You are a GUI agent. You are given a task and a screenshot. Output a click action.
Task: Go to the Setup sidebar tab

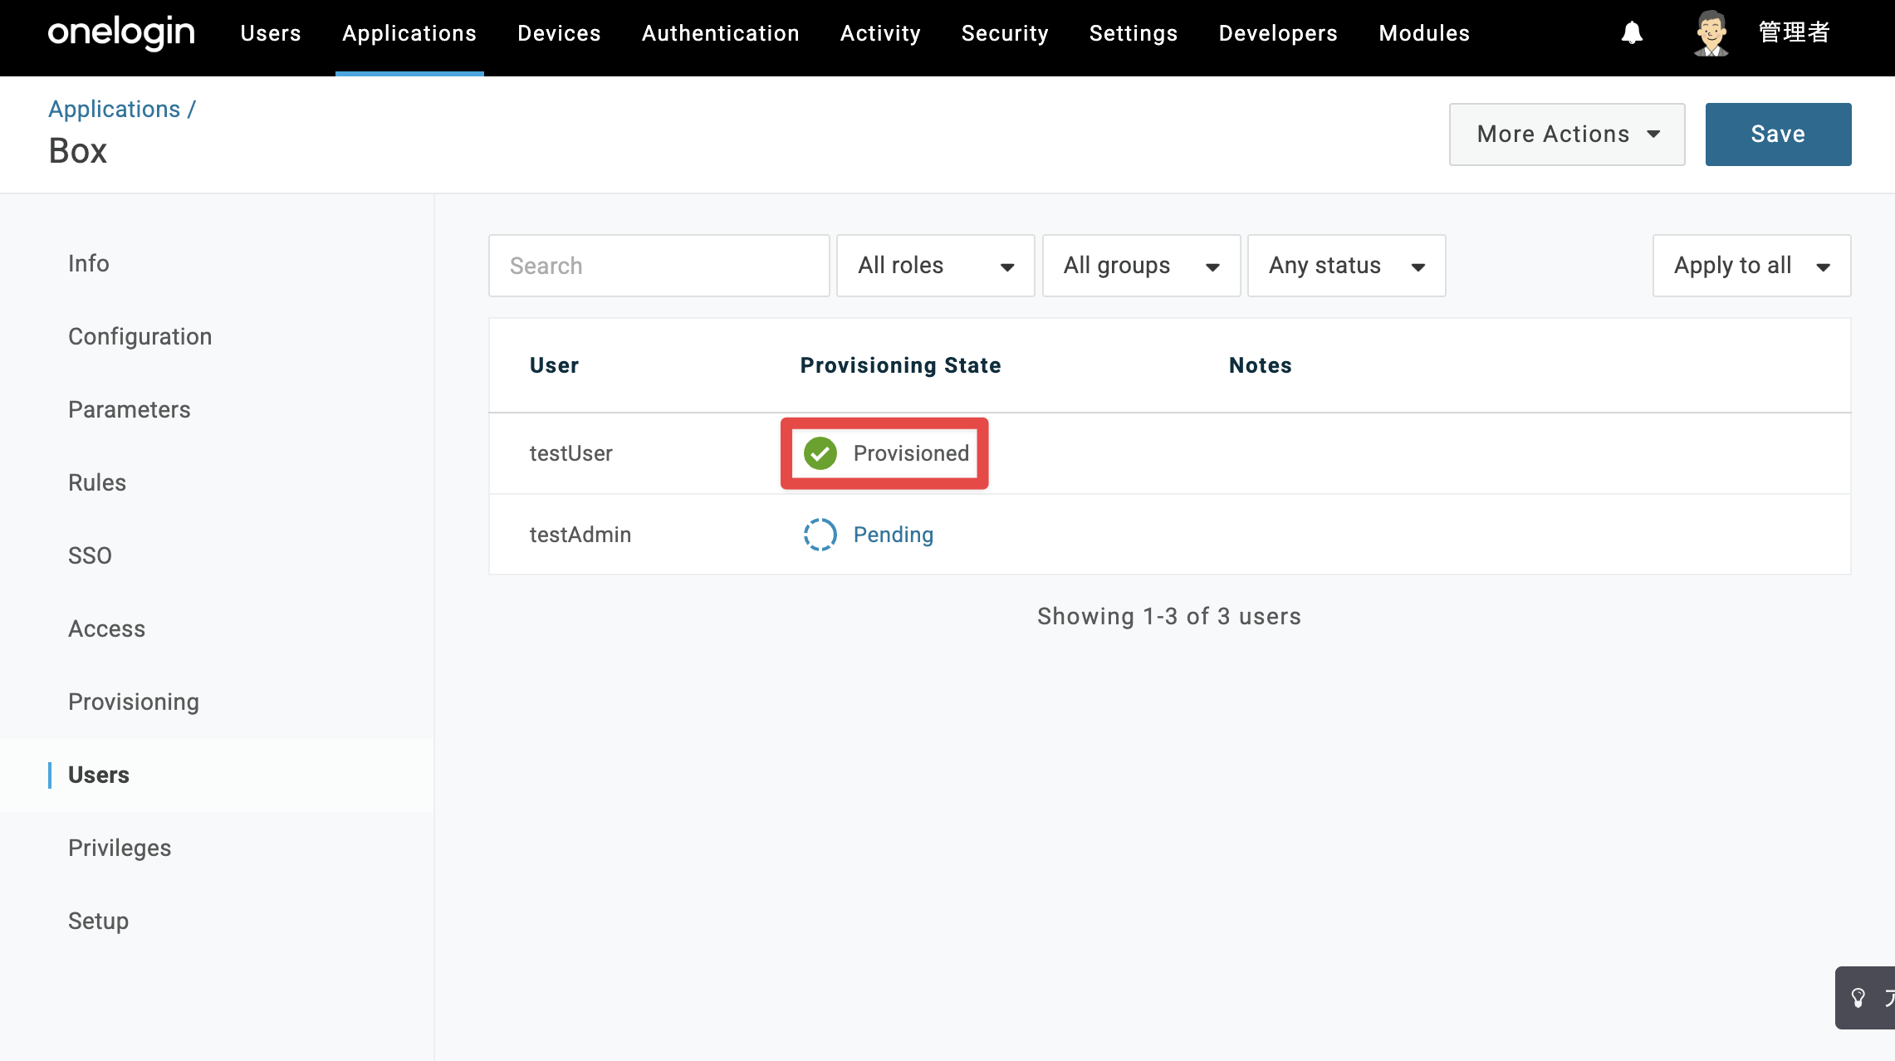coord(98,921)
